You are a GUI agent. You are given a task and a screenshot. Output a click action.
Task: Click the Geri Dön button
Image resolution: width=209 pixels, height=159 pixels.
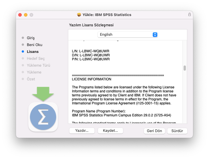click(x=154, y=131)
